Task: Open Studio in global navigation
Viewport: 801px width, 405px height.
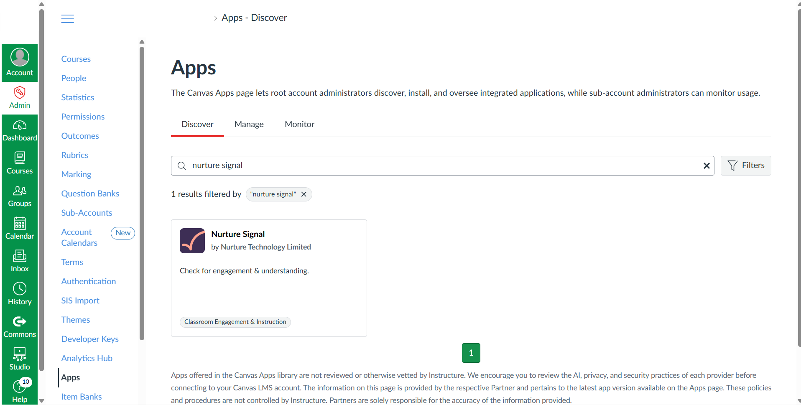Action: tap(20, 359)
